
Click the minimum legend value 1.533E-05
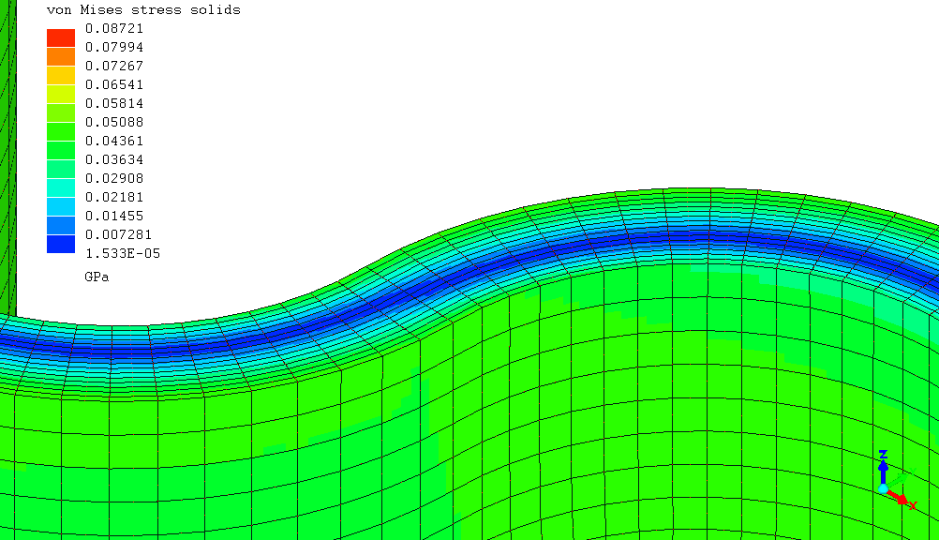(x=123, y=253)
